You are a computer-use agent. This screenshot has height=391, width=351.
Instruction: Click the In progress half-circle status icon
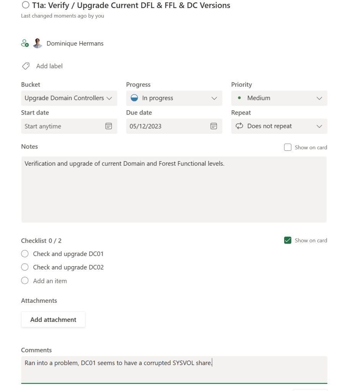point(133,98)
